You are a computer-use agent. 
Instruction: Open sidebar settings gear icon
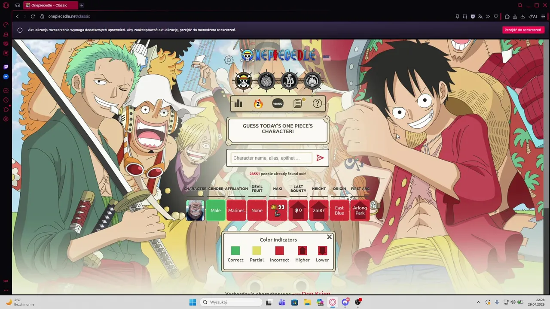pos(6,118)
